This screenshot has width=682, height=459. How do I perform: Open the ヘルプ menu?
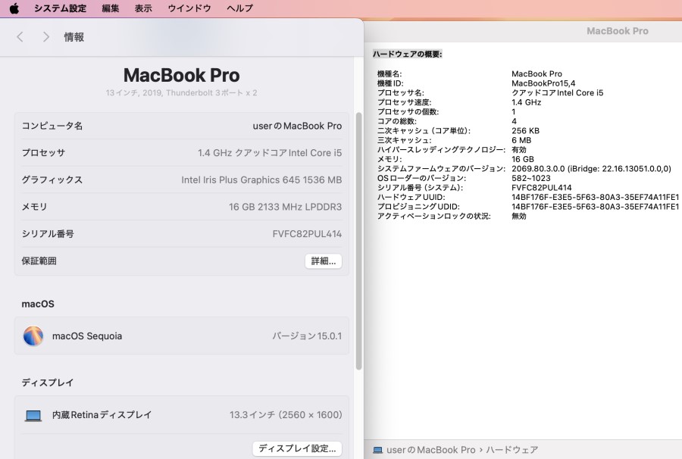(239, 8)
